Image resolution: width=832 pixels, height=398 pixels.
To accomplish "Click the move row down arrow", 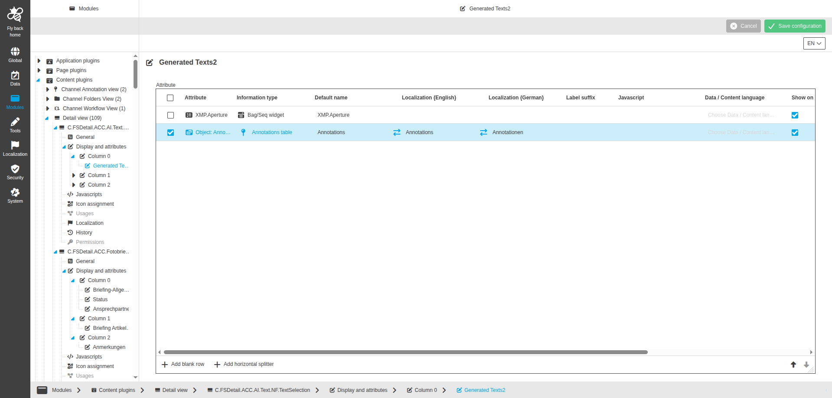I will 806,365.
